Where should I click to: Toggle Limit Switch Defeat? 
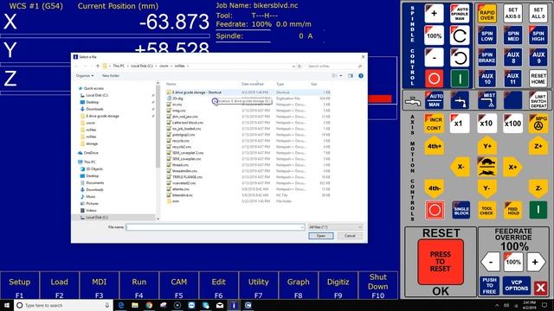pos(538,100)
